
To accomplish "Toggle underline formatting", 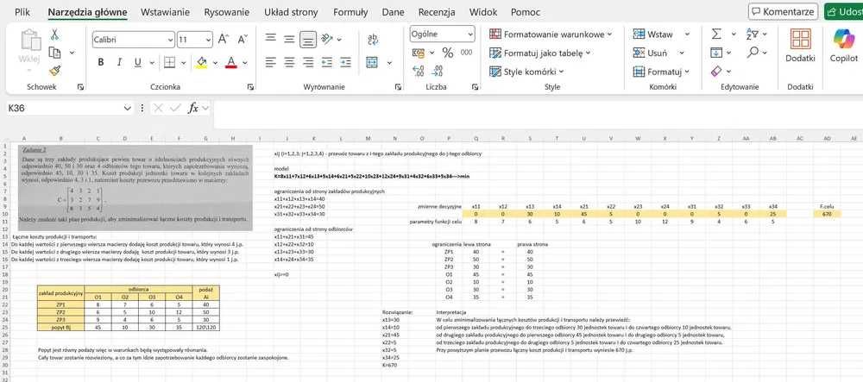I will 137,62.
